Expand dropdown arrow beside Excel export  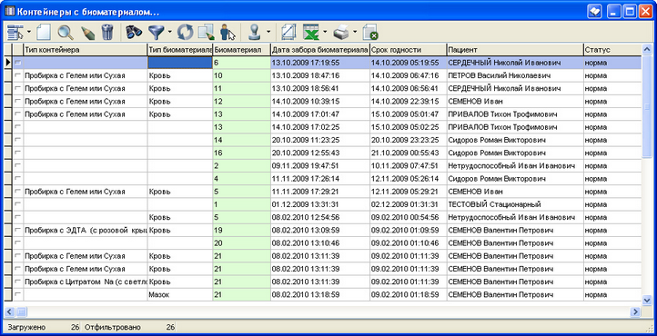pos(325,32)
